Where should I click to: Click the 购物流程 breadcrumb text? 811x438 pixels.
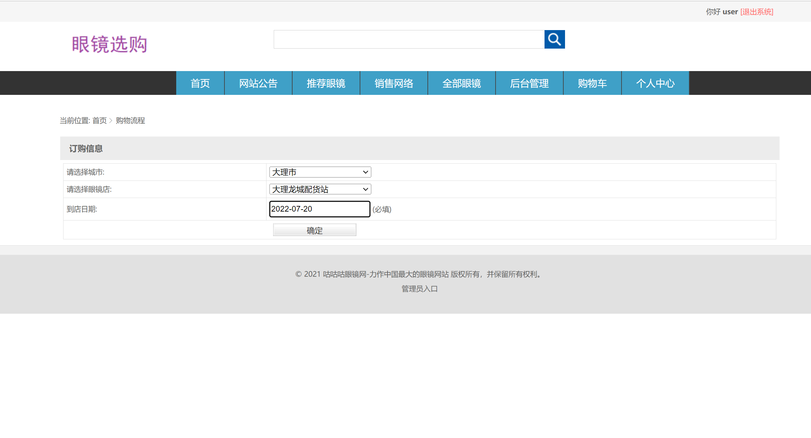130,120
